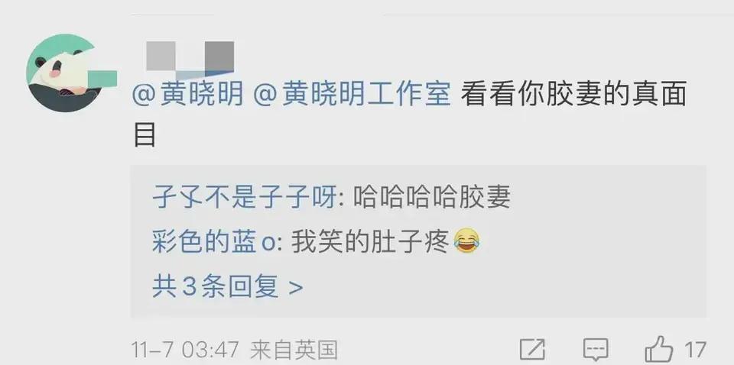Open the 彩色的蓝o user profile
The width and height of the screenshot is (734, 365).
pos(213,243)
